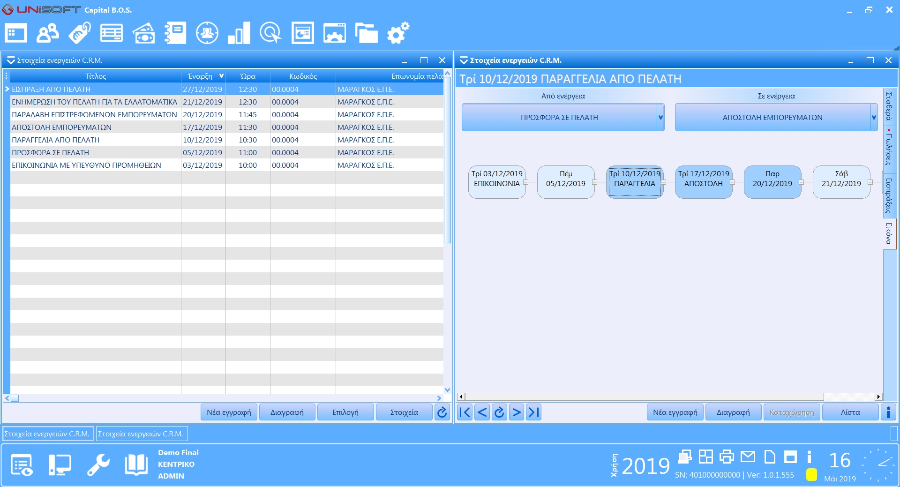Click Νέα εγγραφή in right window
The width and height of the screenshot is (900, 487).
[x=675, y=412]
